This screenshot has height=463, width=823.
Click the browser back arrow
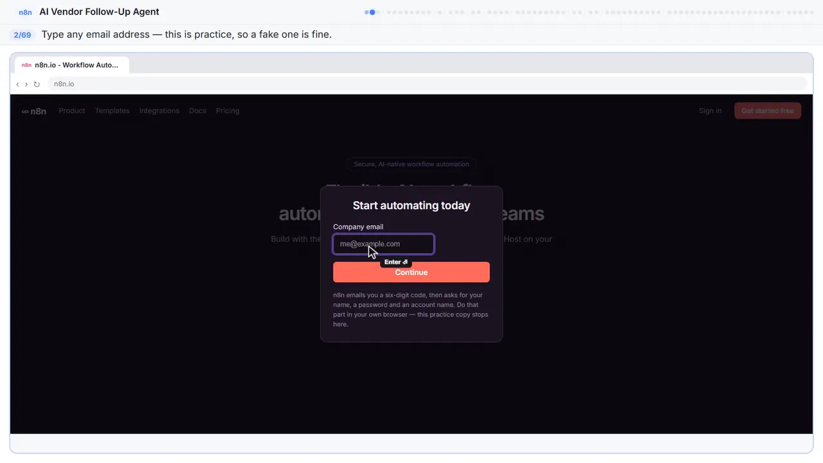click(17, 84)
